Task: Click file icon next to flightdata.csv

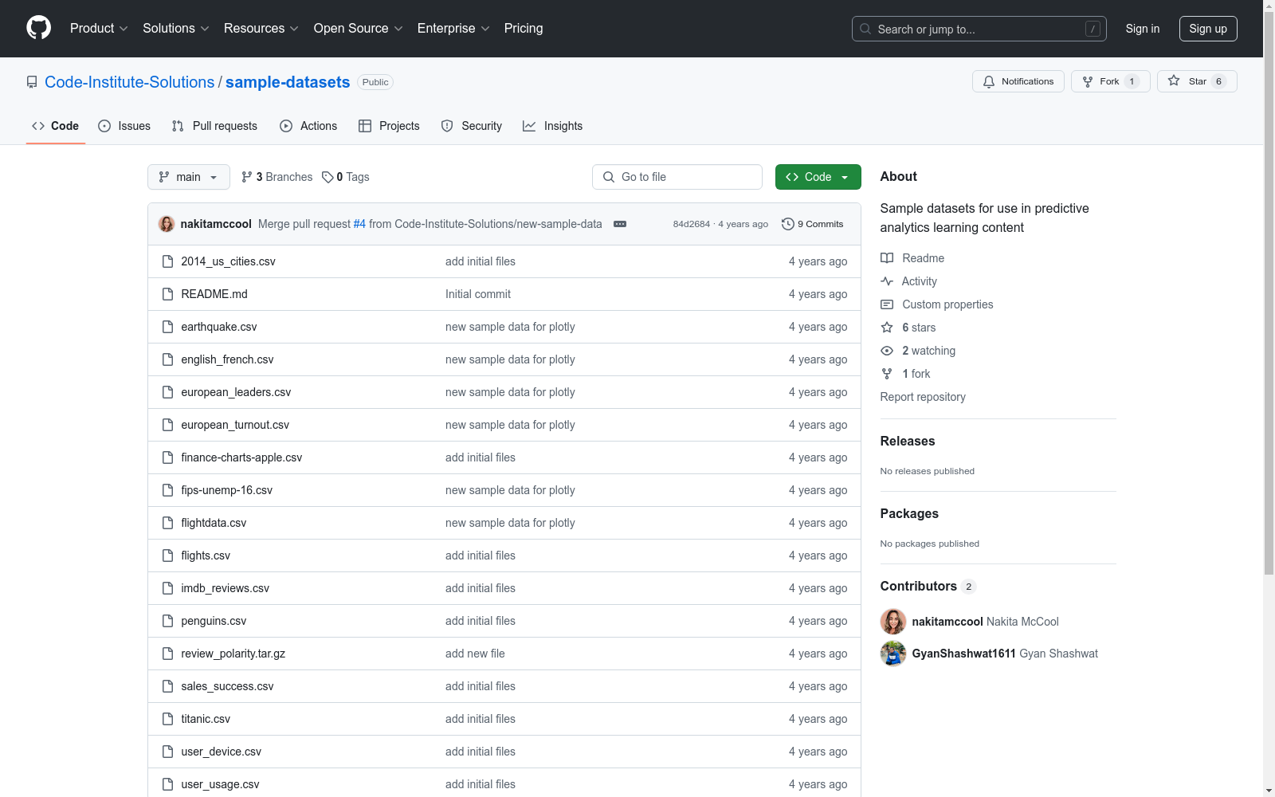Action: (x=167, y=523)
